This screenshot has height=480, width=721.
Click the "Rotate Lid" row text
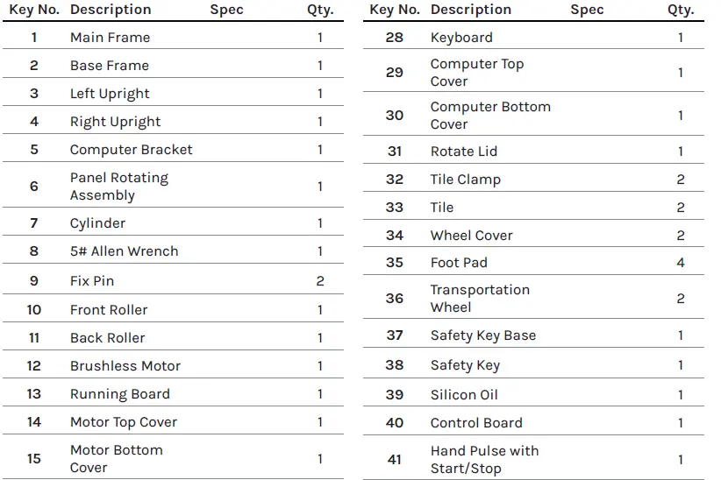tap(464, 152)
